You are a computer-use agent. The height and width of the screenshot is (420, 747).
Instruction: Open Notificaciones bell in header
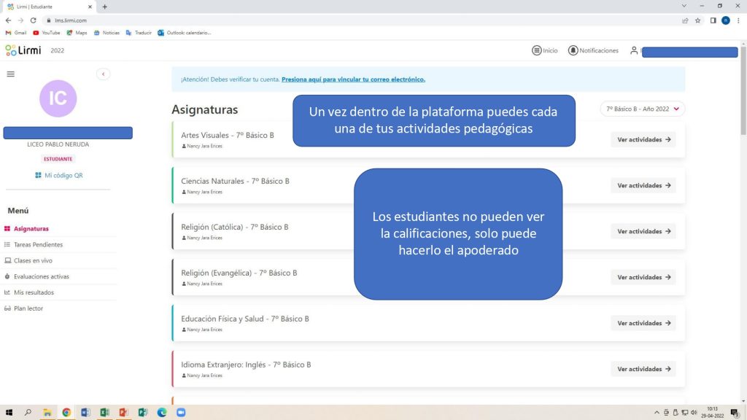573,50
